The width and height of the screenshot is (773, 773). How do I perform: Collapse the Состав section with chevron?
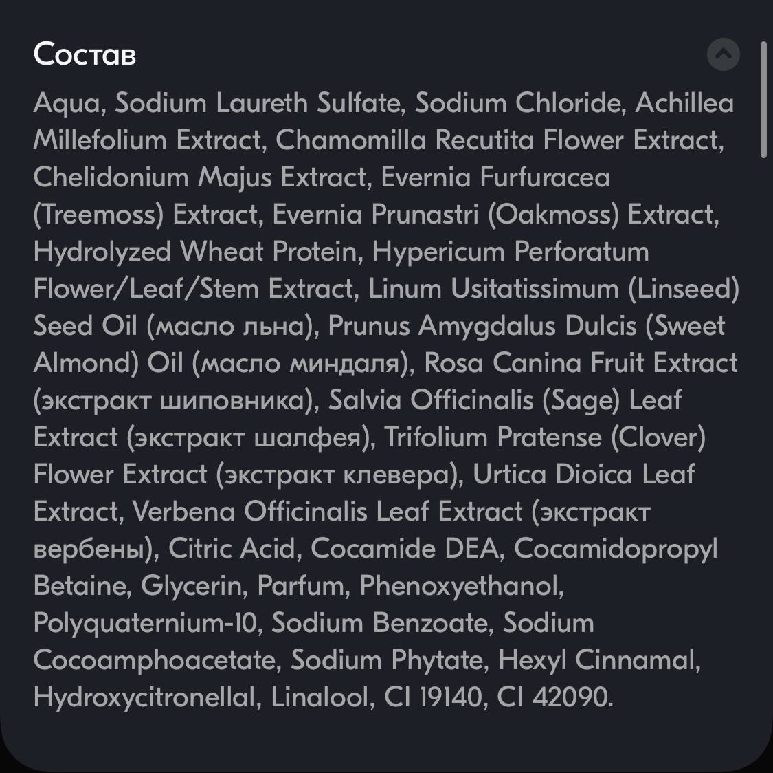tap(723, 54)
